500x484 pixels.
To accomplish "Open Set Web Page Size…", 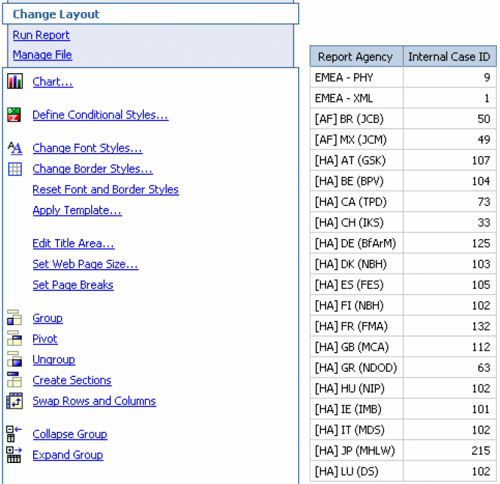I will click(x=85, y=265).
